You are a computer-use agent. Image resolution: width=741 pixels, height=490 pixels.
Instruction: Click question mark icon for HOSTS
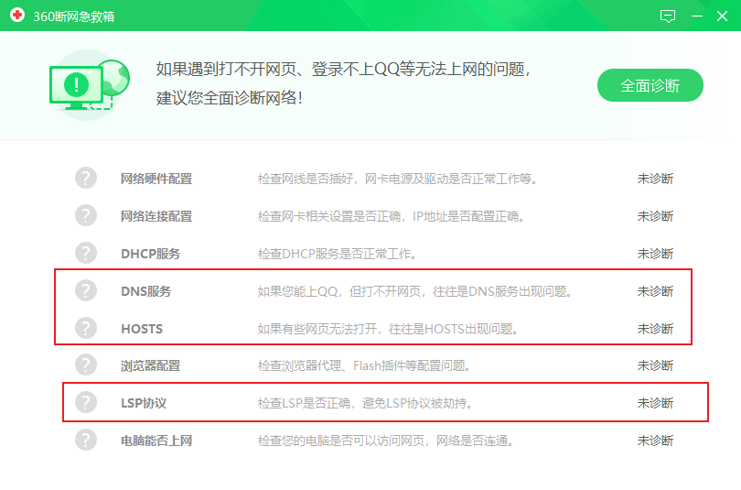pyautogui.click(x=86, y=328)
